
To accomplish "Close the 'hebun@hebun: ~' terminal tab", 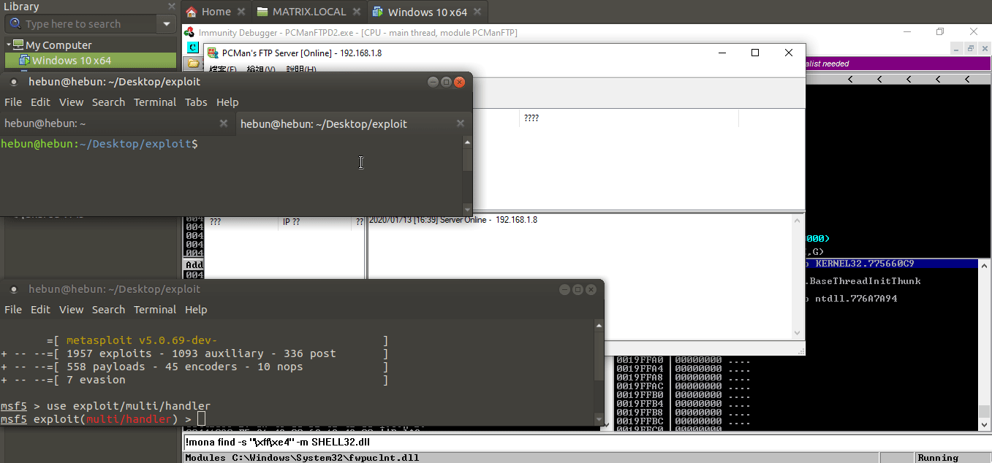I will click(224, 123).
